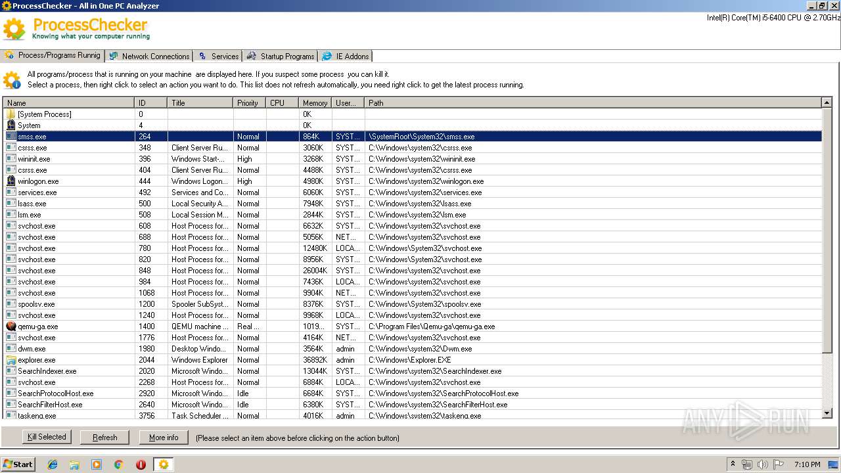Click the spoolsv.exe row icon
Screen dimensions: 841x473
(x=11, y=304)
